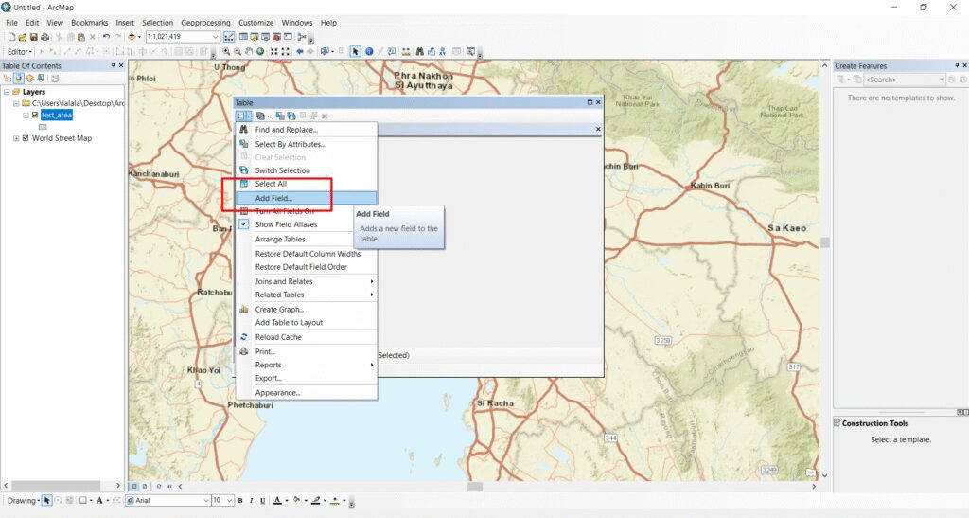Select test_area layer name in contents
This screenshot has width=969, height=518.
click(57, 115)
